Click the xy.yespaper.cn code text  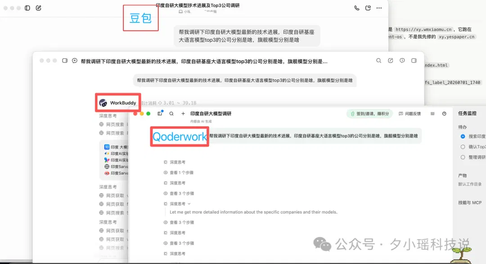[x=457, y=36]
